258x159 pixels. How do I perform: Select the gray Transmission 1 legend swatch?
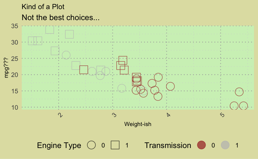(225, 145)
